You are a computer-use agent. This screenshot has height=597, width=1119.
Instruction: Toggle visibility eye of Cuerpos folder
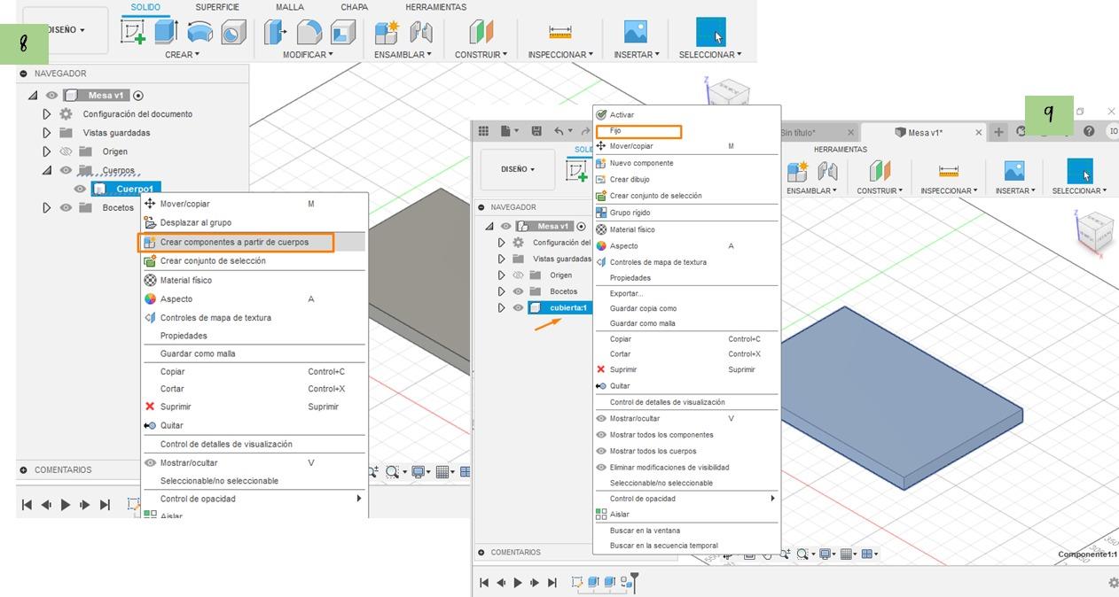pyautogui.click(x=66, y=170)
